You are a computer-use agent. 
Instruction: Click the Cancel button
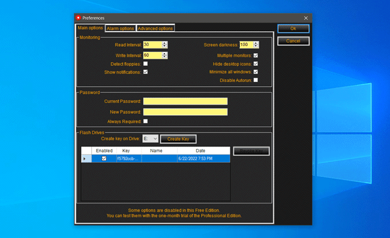[293, 41]
